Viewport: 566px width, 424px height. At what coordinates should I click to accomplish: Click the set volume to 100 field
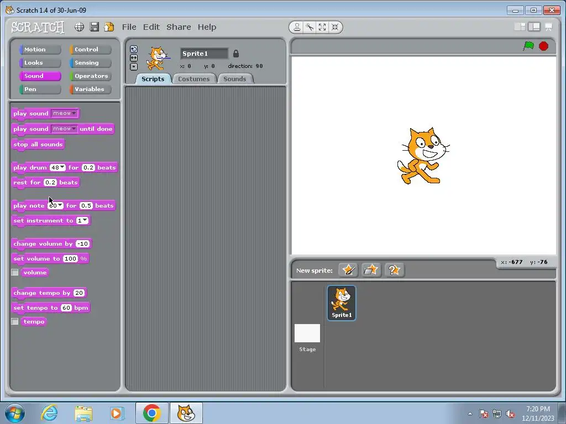tap(70, 258)
